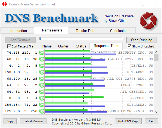Click the green status icon for 64.81.45.2
The width and height of the screenshot is (162, 128).
[x=42, y=92]
